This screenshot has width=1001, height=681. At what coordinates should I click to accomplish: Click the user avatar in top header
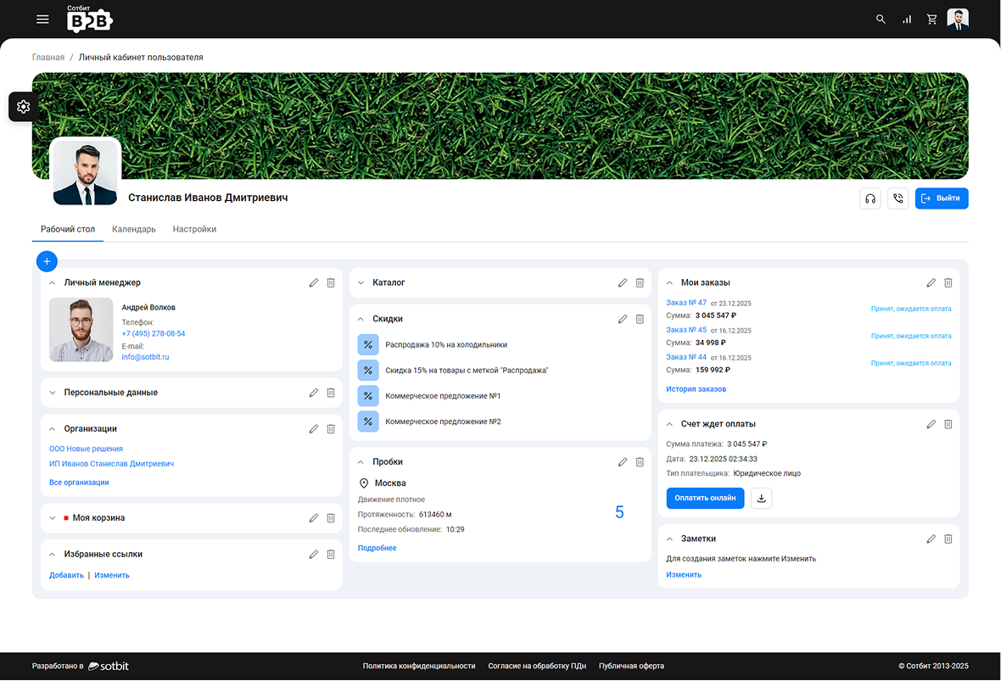click(957, 20)
